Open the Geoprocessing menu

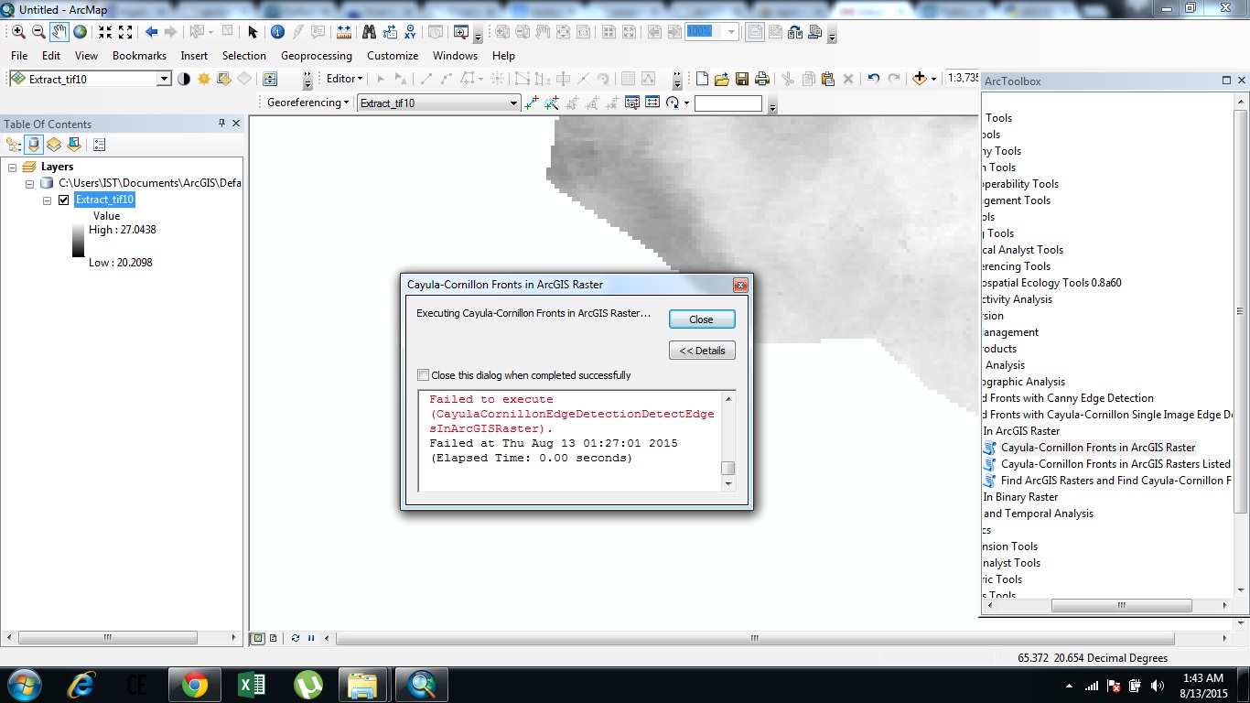tap(317, 56)
